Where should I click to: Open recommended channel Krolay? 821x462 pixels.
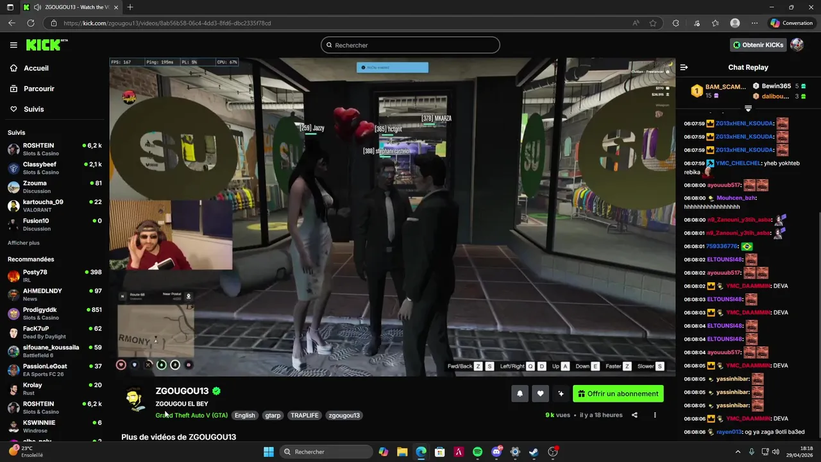click(x=55, y=389)
